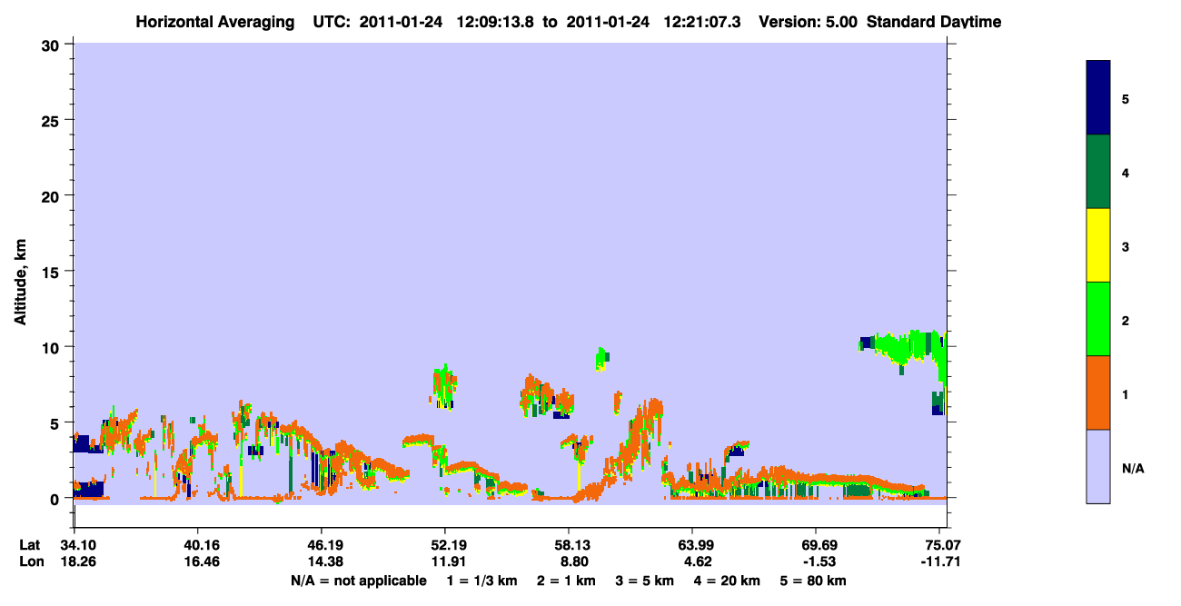Click the y-axis tick label 30
The width and height of the screenshot is (1181, 606).
tap(53, 45)
